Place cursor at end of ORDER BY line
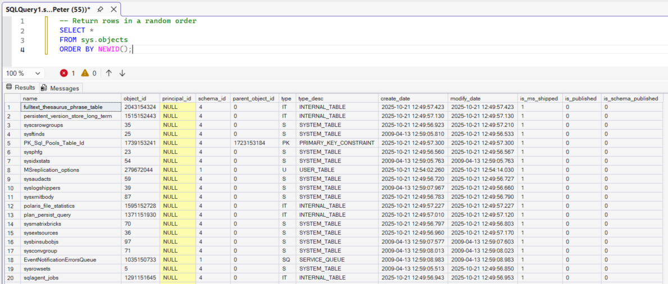 pyautogui.click(x=133, y=49)
